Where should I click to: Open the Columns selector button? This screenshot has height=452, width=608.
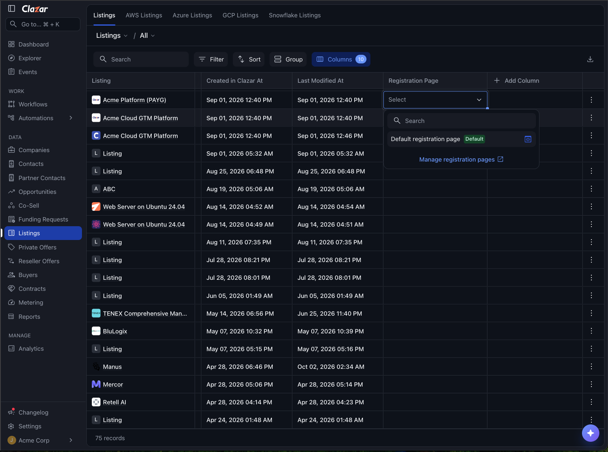[x=341, y=59]
